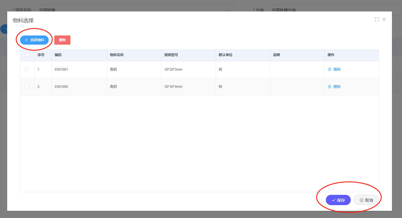Image resolution: width=402 pixels, height=218 pixels.
Task: Check the box for row 0301002
Action: [27, 86]
